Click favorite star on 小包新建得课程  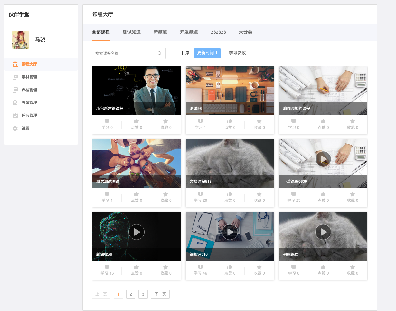click(166, 121)
